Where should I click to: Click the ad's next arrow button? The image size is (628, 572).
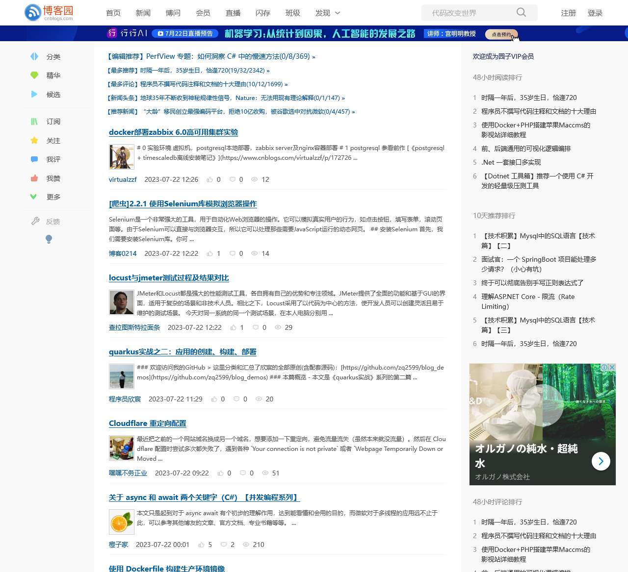(601, 461)
